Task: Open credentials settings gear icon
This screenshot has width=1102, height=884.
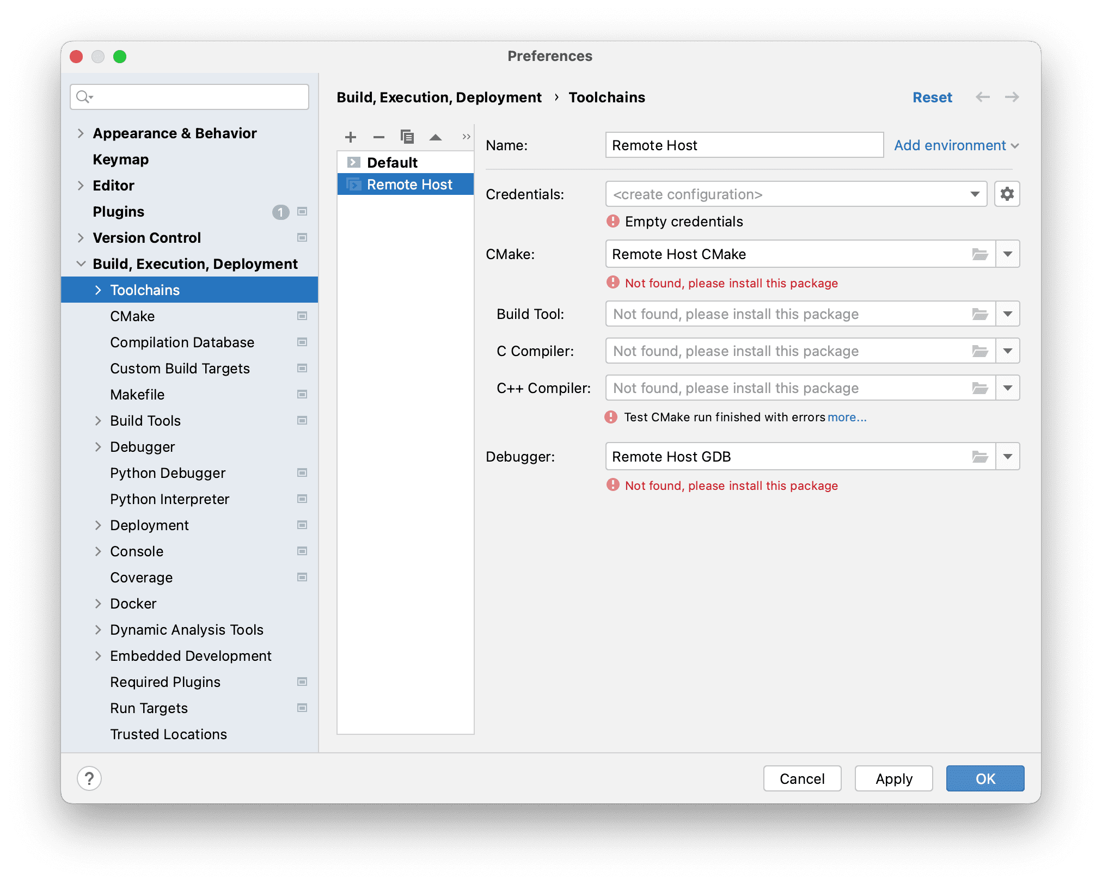Action: (x=1007, y=194)
